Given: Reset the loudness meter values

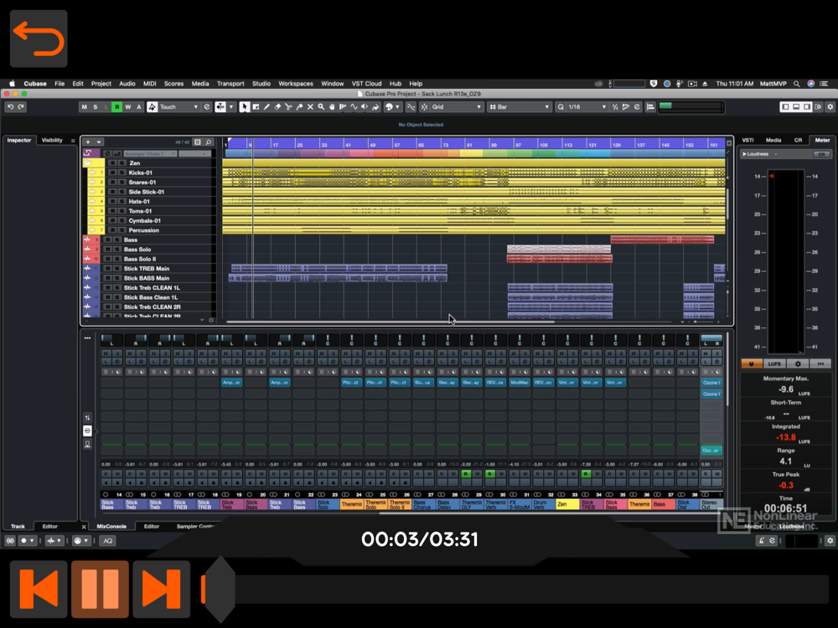Looking at the screenshot, I should pyautogui.click(x=820, y=363).
